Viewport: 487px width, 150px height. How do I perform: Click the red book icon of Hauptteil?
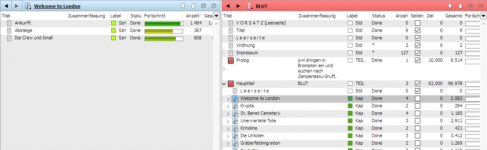231,83
